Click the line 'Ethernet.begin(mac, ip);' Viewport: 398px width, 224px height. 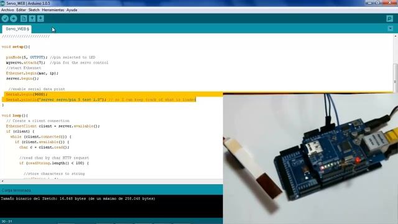[32, 73]
